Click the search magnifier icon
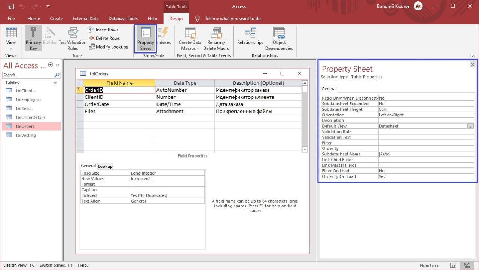The width and height of the screenshot is (479, 270). pos(57,75)
